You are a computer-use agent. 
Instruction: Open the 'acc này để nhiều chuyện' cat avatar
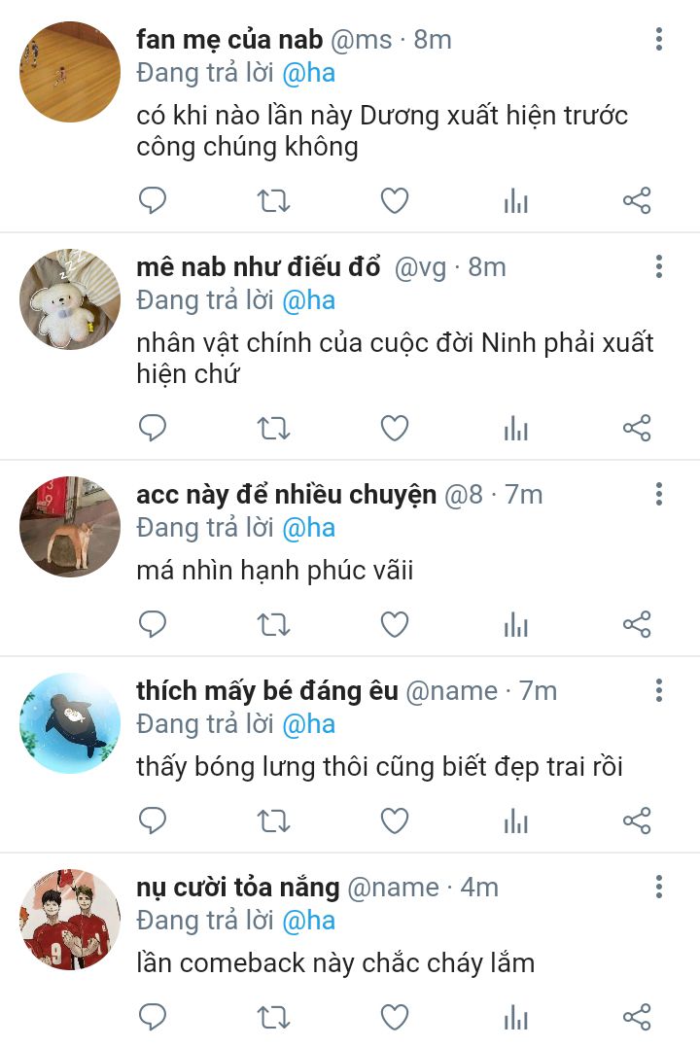70,527
